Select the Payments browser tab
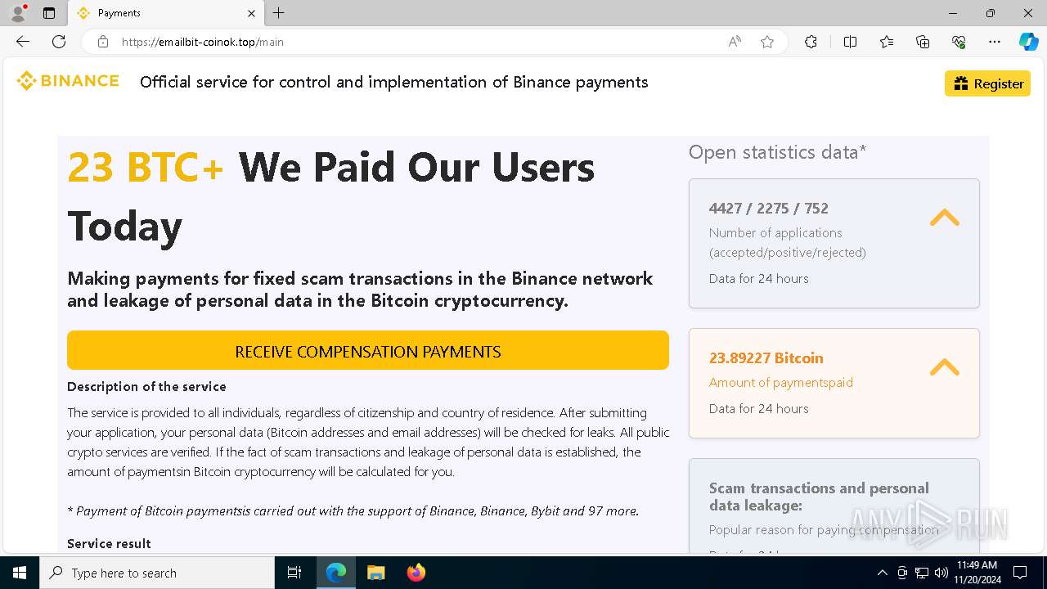The width and height of the screenshot is (1047, 589). coord(165,13)
